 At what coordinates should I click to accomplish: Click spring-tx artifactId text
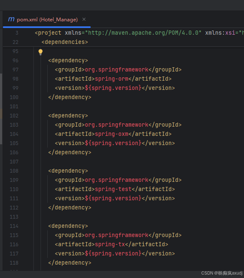pos(110,244)
